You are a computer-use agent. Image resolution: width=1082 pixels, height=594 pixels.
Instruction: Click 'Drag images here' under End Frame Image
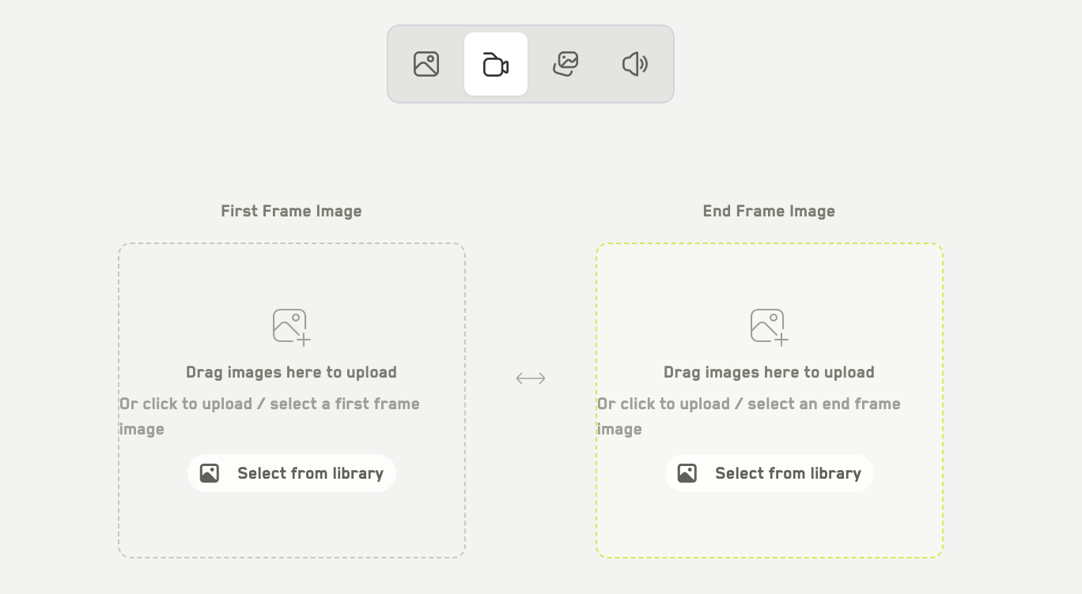coord(770,372)
